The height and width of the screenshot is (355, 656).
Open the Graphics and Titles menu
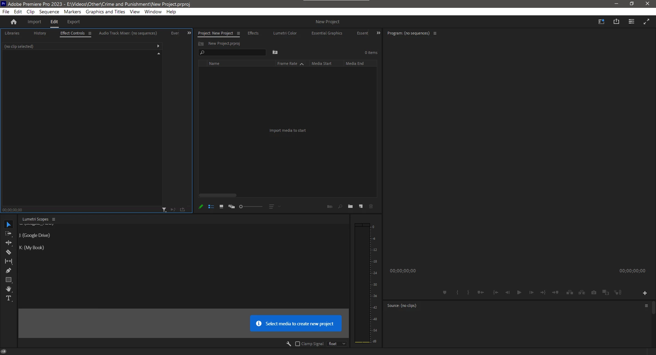(x=105, y=12)
